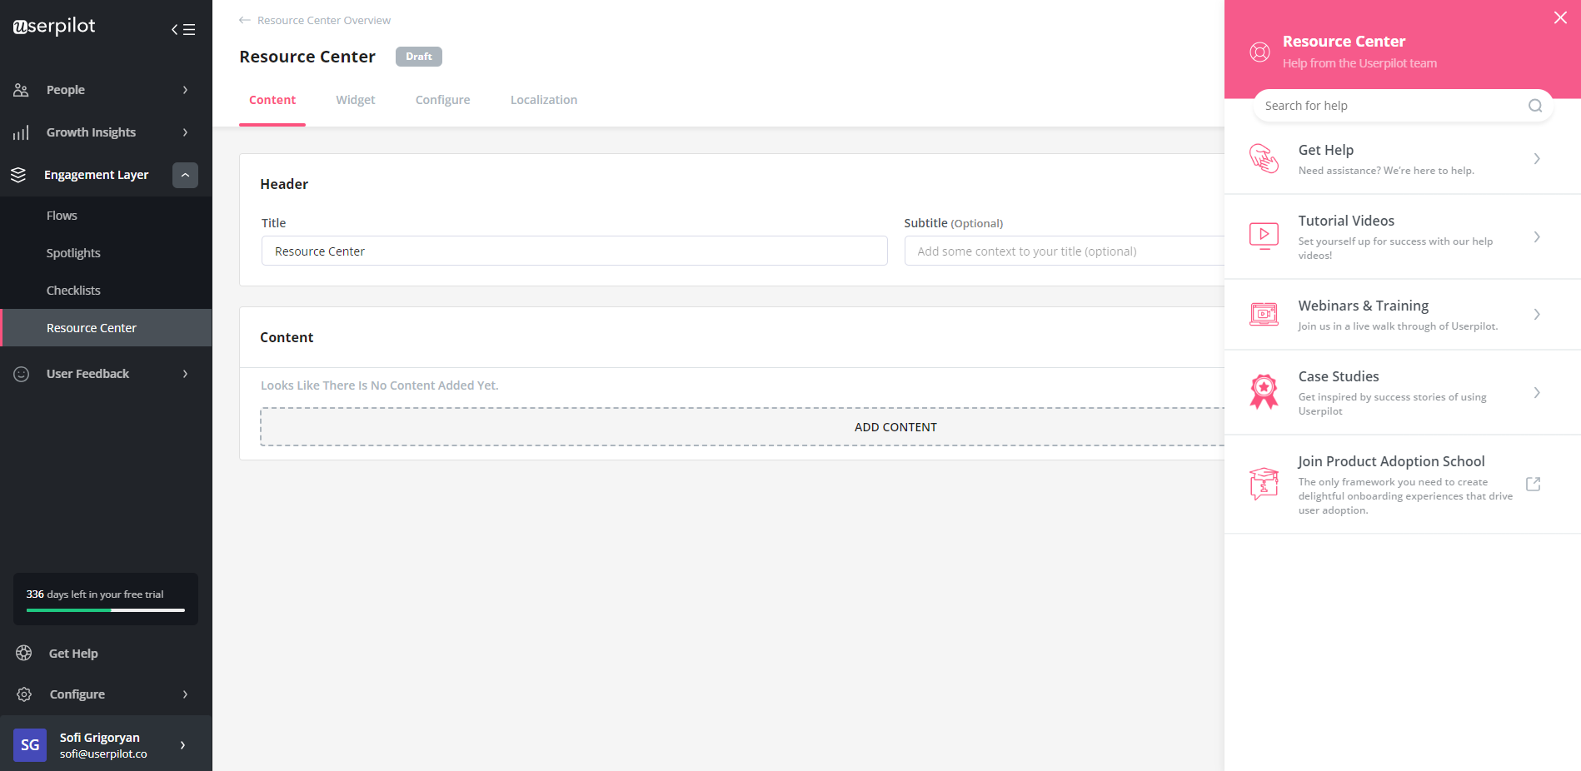Screen dimensions: 1581x771
Task: Click the search magnifier in the help panel
Action: click(1534, 106)
